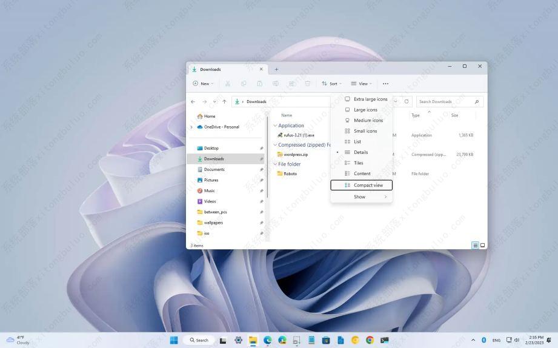The image size is (558, 348).
Task: Select the Tiles view option
Action: point(359,163)
